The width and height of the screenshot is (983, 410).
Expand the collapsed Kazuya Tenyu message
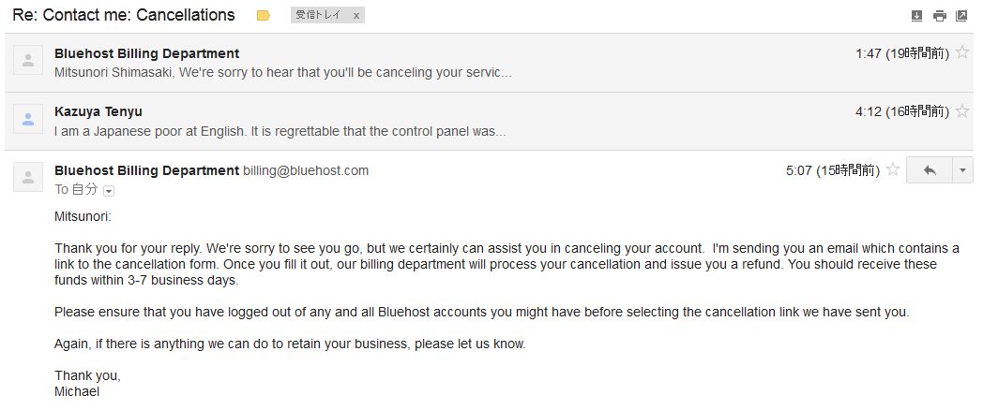point(281,131)
